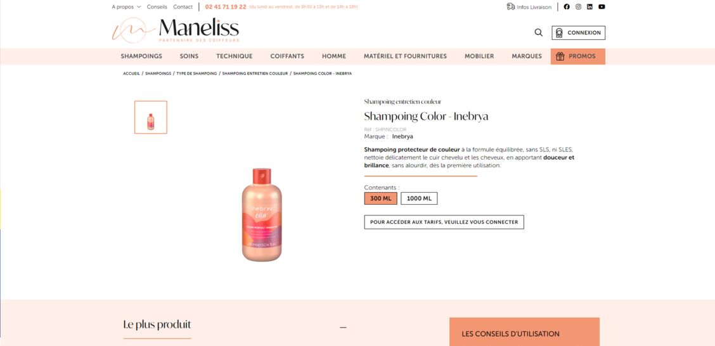Open the LinkedIn icon in header

point(589,7)
